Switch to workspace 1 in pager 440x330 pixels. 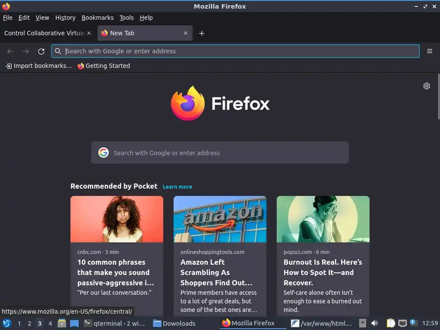coord(19,324)
